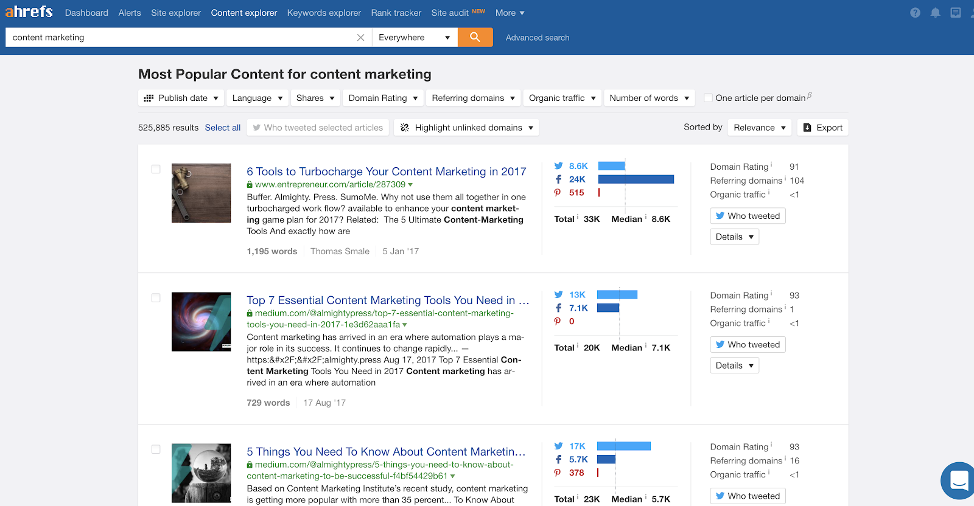Open the Sorted by Relevance dropdown
974x506 pixels.
click(759, 128)
